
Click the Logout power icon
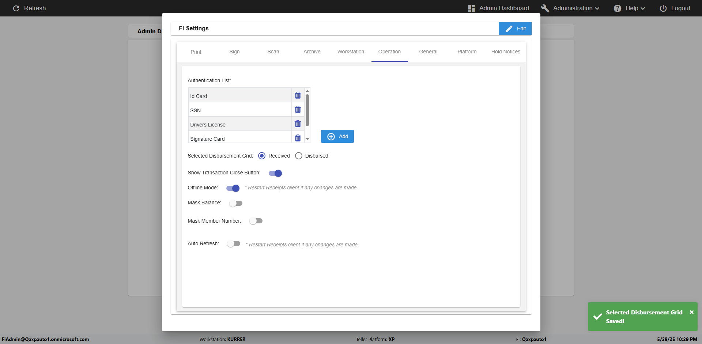(663, 8)
